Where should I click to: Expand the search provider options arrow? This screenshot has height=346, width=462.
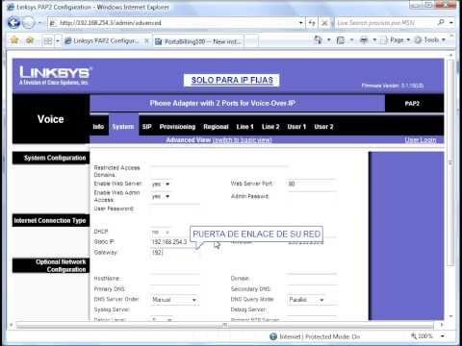tap(451, 23)
